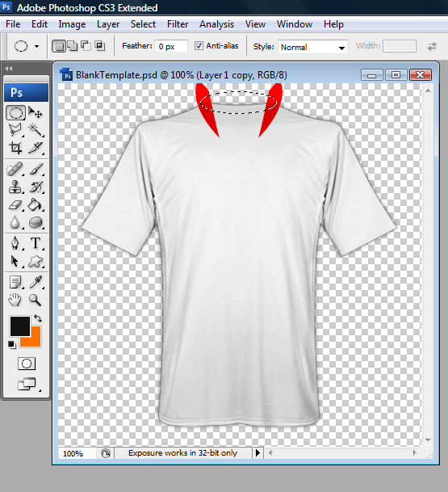Select the Blur tool

[x=15, y=223]
